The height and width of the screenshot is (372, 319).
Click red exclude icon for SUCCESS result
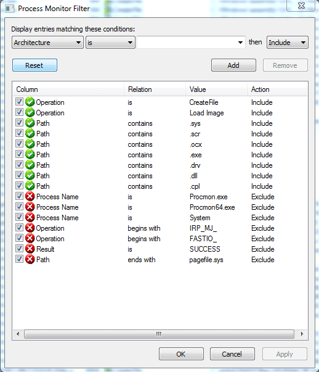coord(30,249)
